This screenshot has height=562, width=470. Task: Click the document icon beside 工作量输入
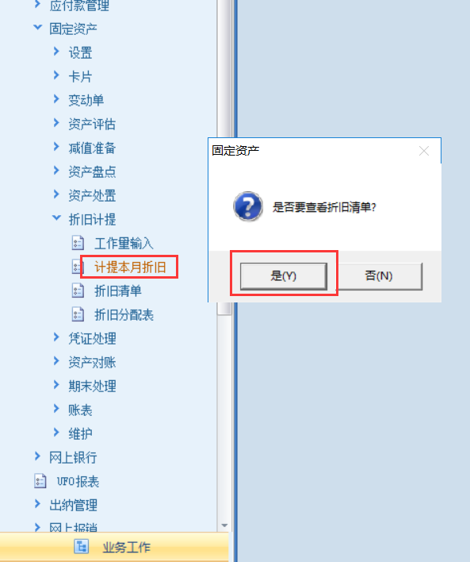tap(78, 243)
